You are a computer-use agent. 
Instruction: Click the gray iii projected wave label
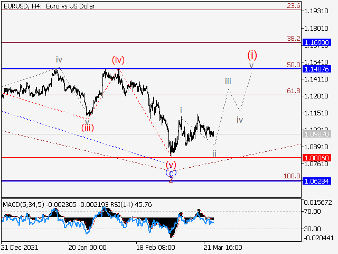[228, 81]
